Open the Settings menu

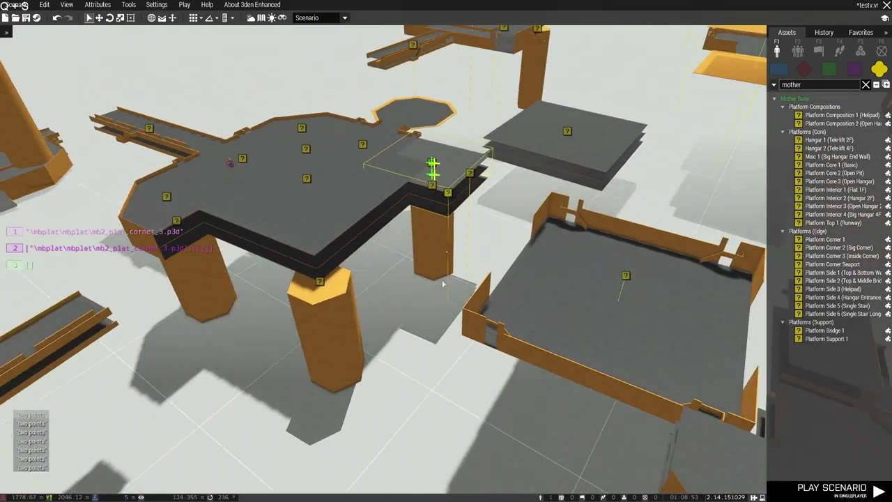pos(157,5)
